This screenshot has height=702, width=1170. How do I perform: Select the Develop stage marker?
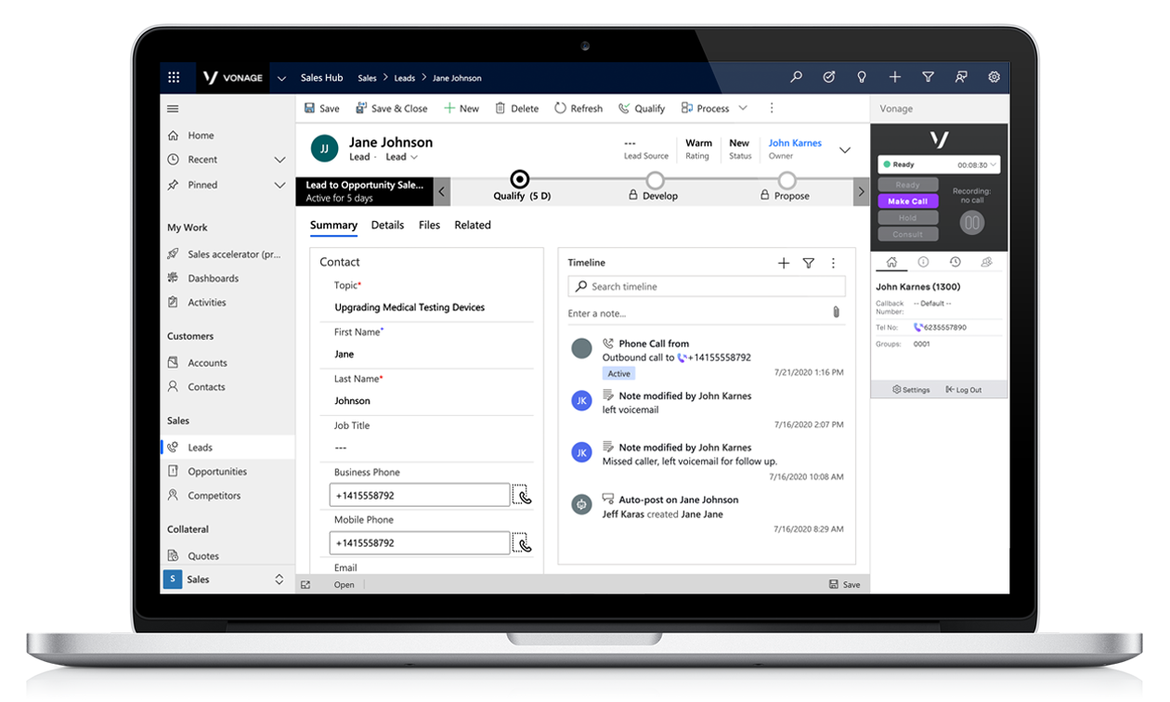655,180
